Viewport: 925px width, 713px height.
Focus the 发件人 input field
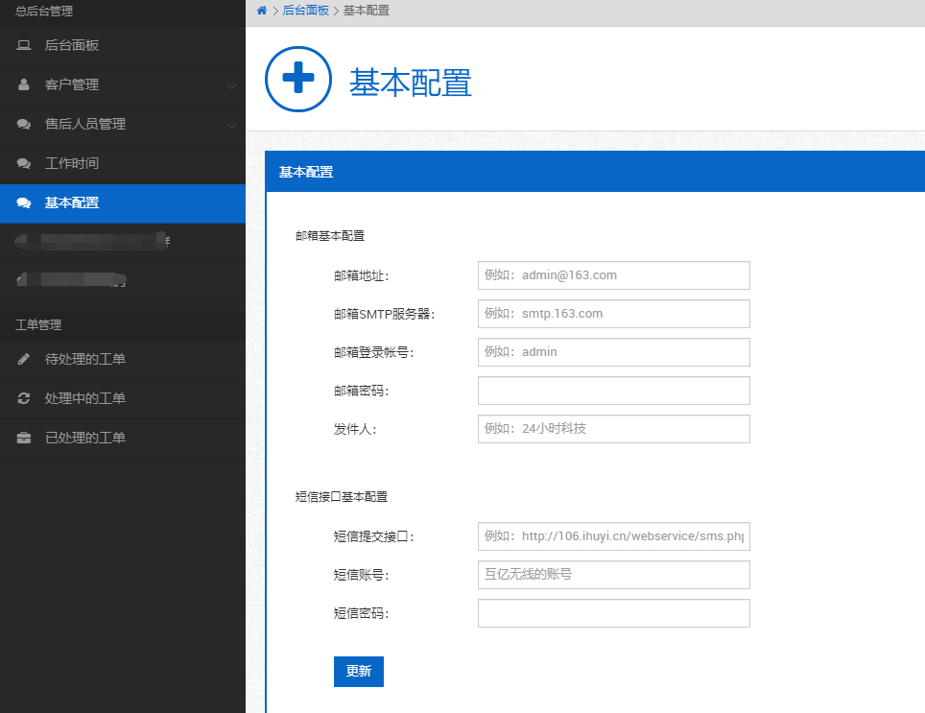(613, 429)
